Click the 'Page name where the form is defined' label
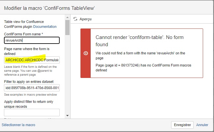The width and height of the screenshot is (214, 132). [27, 51]
